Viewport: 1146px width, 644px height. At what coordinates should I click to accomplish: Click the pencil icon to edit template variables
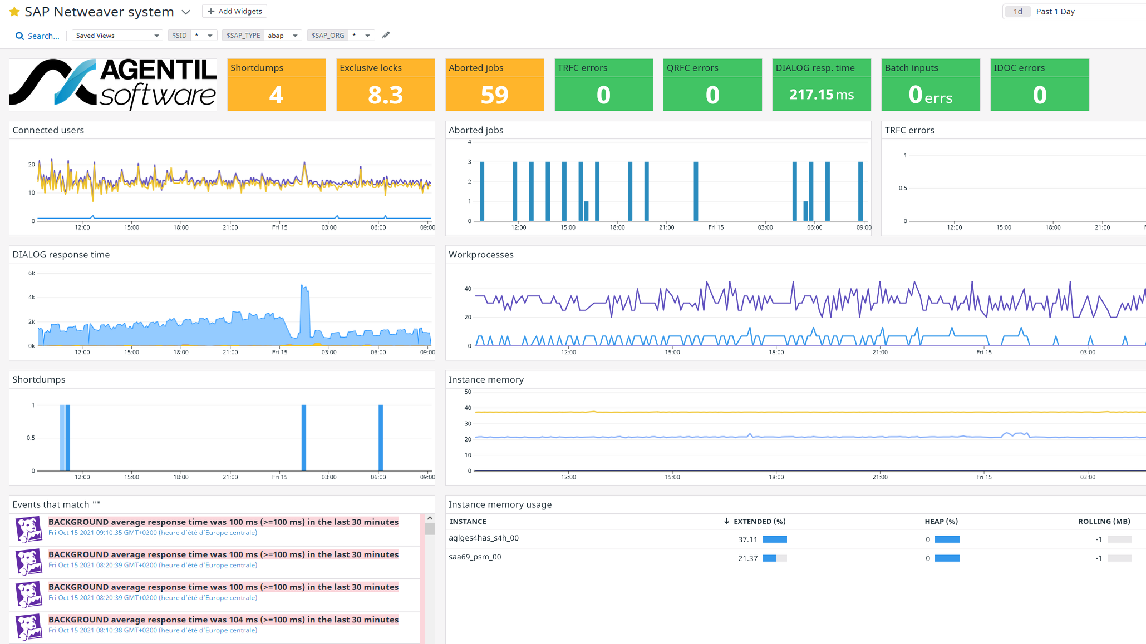point(386,35)
